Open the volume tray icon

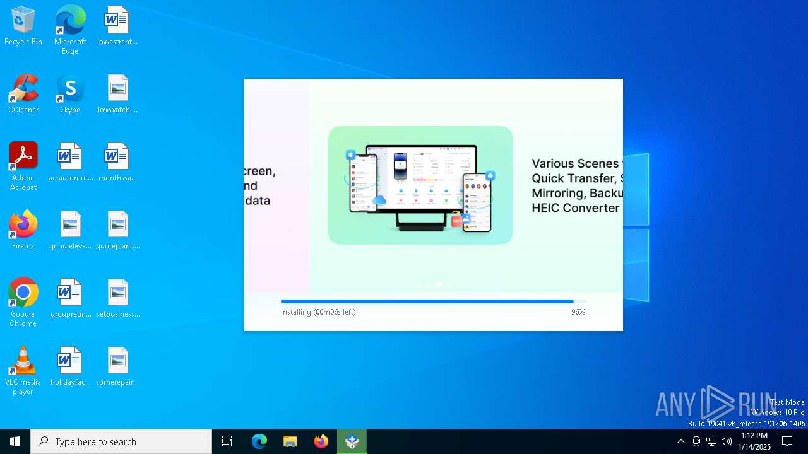[x=727, y=441]
